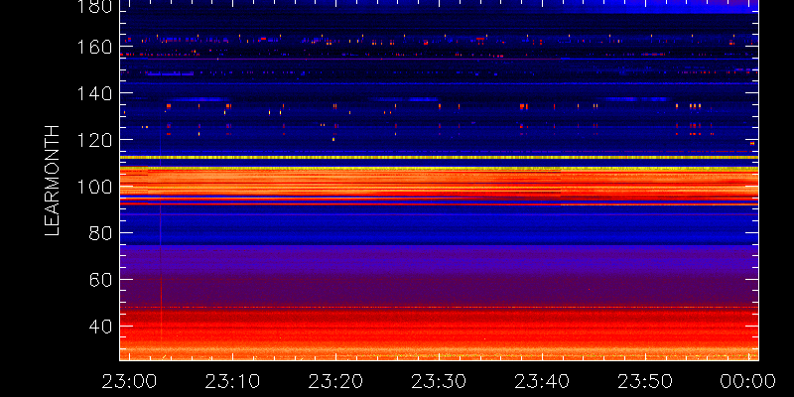
Task: Click the 23:00 time axis label
Action: point(129,382)
